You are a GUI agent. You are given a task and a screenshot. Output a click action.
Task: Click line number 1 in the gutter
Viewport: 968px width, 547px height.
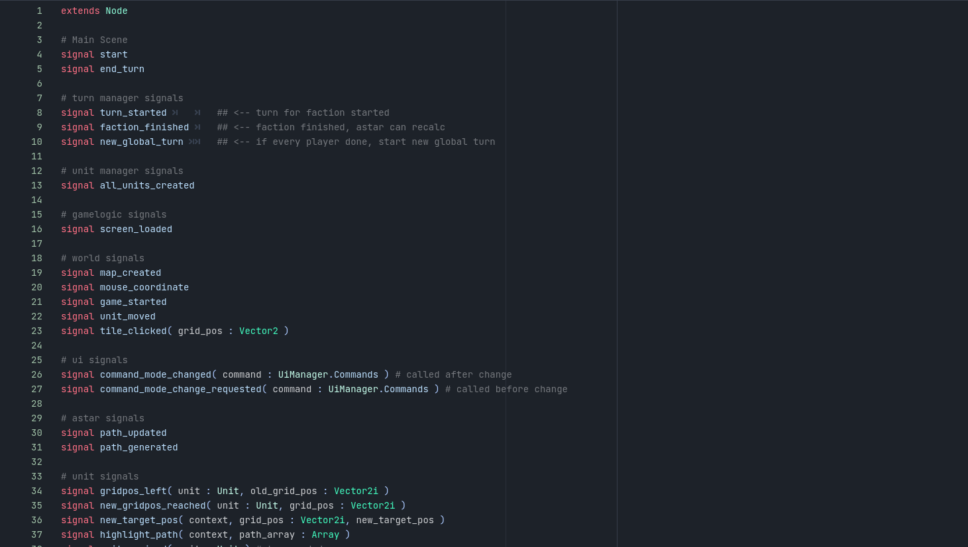coord(39,11)
